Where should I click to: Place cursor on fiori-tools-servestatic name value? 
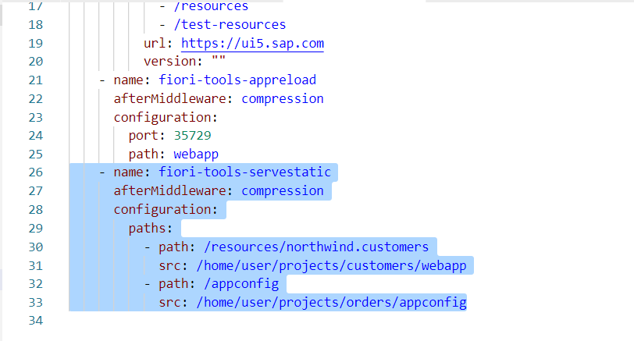244,172
